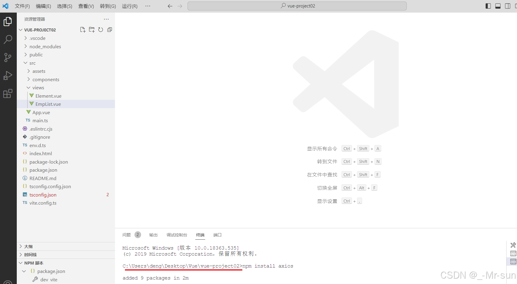
Task: Switch to the 终端 panel tab
Action: click(200, 235)
